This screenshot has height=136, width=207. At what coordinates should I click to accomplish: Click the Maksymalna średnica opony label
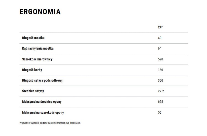pyautogui.click(x=42, y=102)
